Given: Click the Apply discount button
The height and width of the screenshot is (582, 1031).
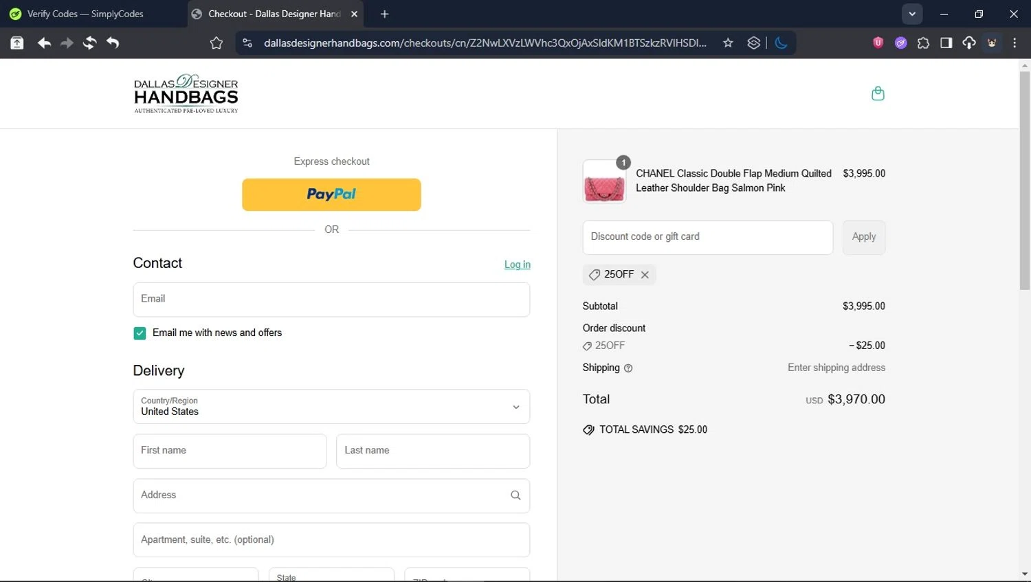Looking at the screenshot, I should 864,237.
